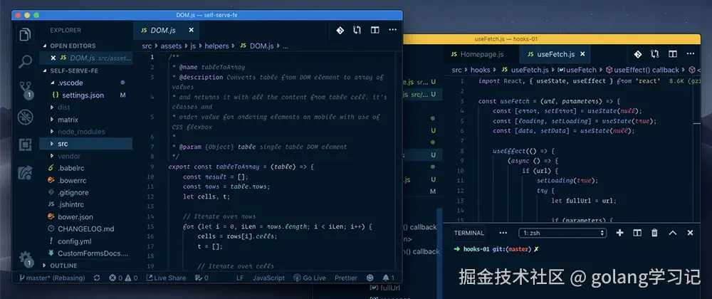Split the editor in DOM.js window
The width and height of the screenshot is (712, 299).
[375, 31]
